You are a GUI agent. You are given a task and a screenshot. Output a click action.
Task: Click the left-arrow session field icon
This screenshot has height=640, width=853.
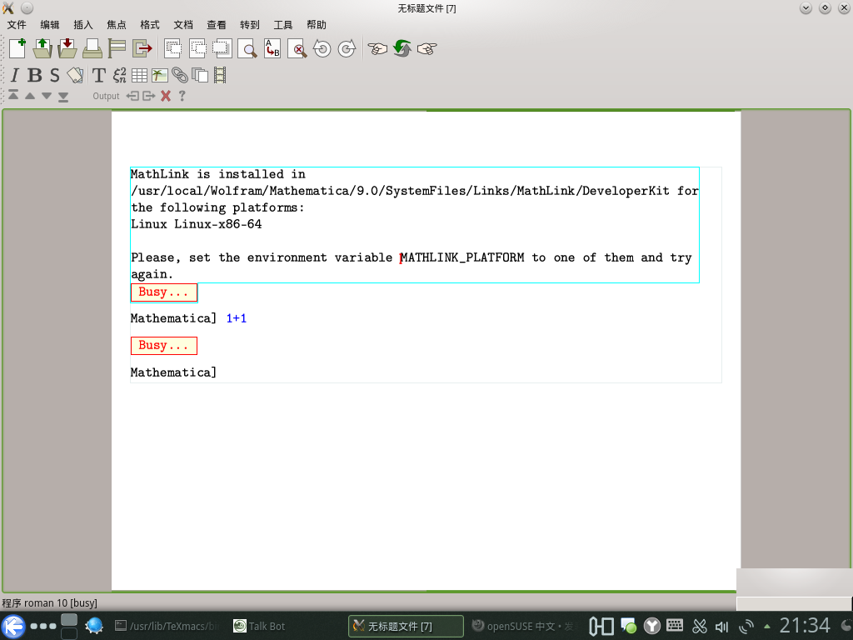[132, 96]
